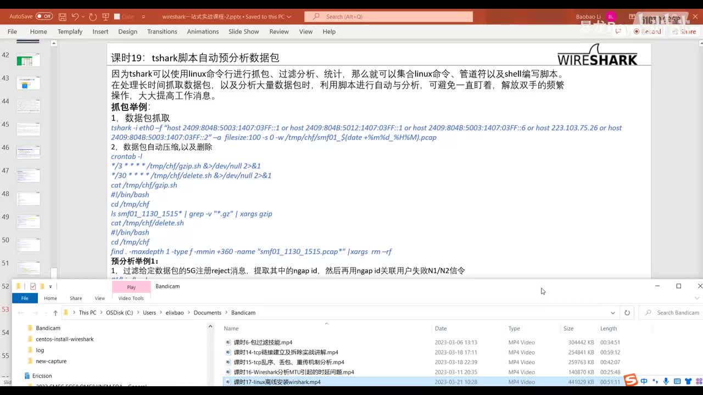Click the Undo arrow in PowerPoint

tap(76, 17)
